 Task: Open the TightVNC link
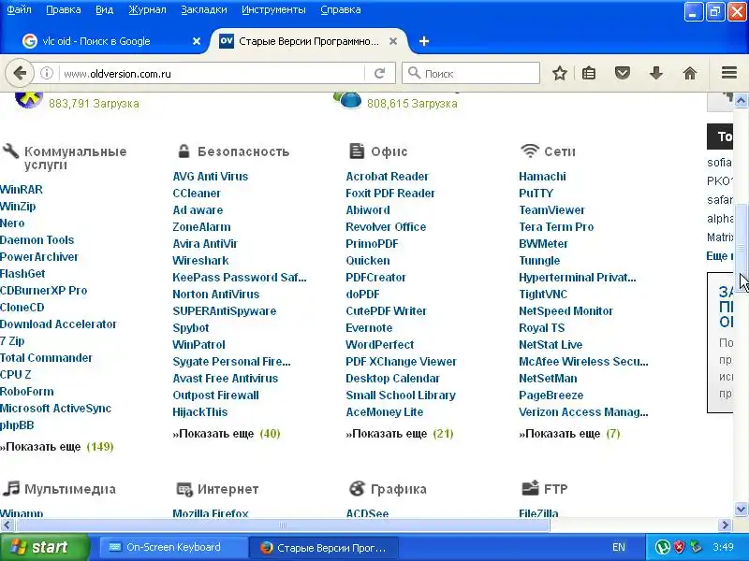point(543,294)
